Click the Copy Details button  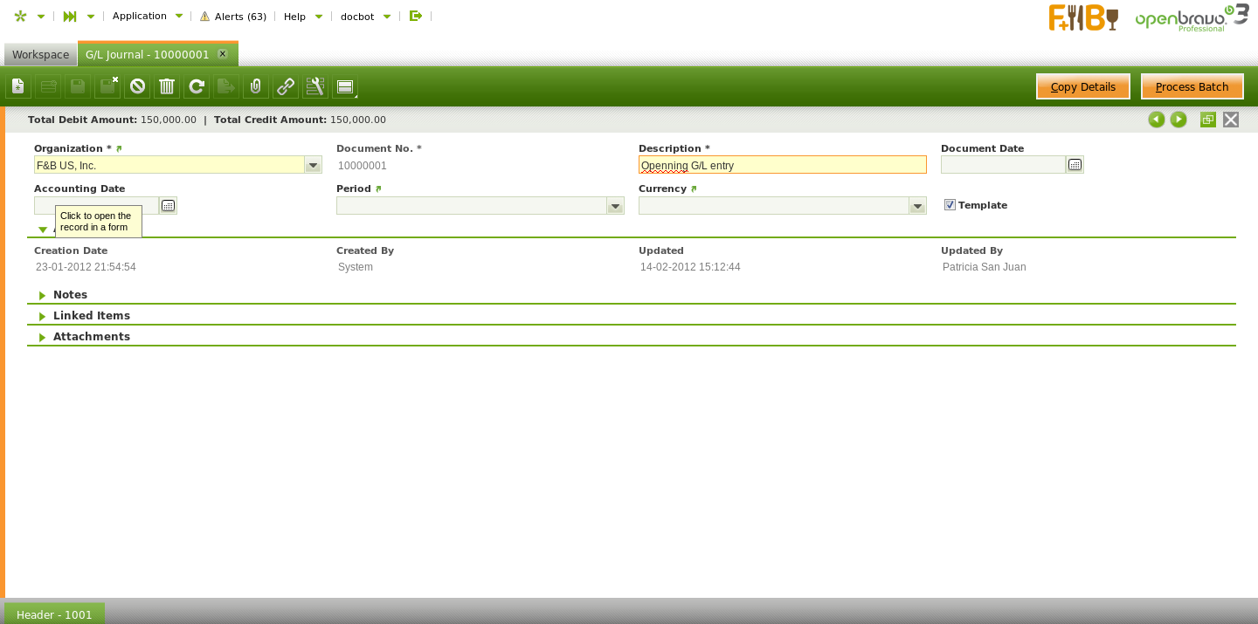(x=1083, y=86)
